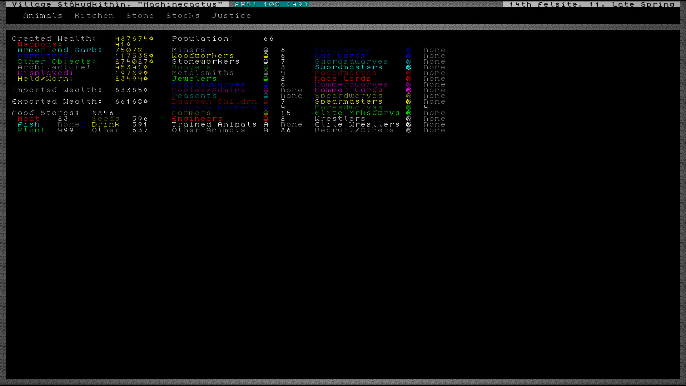The height and width of the screenshot is (386, 686).
Task: Click the Food Stores total 2246
Action: click(103, 113)
